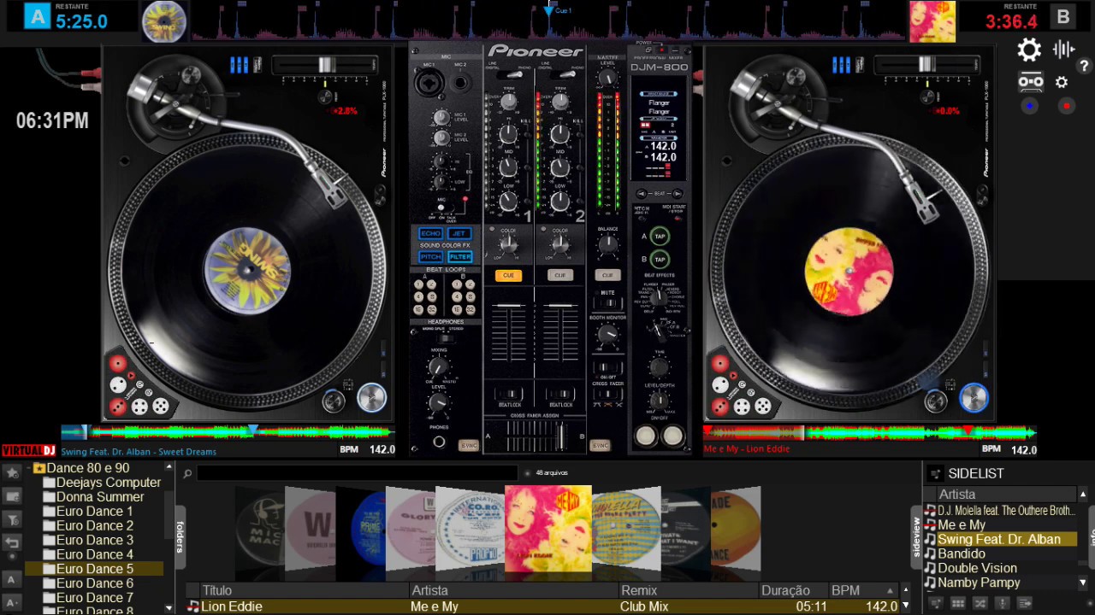Click the track list scroll down arrow

[906, 606]
